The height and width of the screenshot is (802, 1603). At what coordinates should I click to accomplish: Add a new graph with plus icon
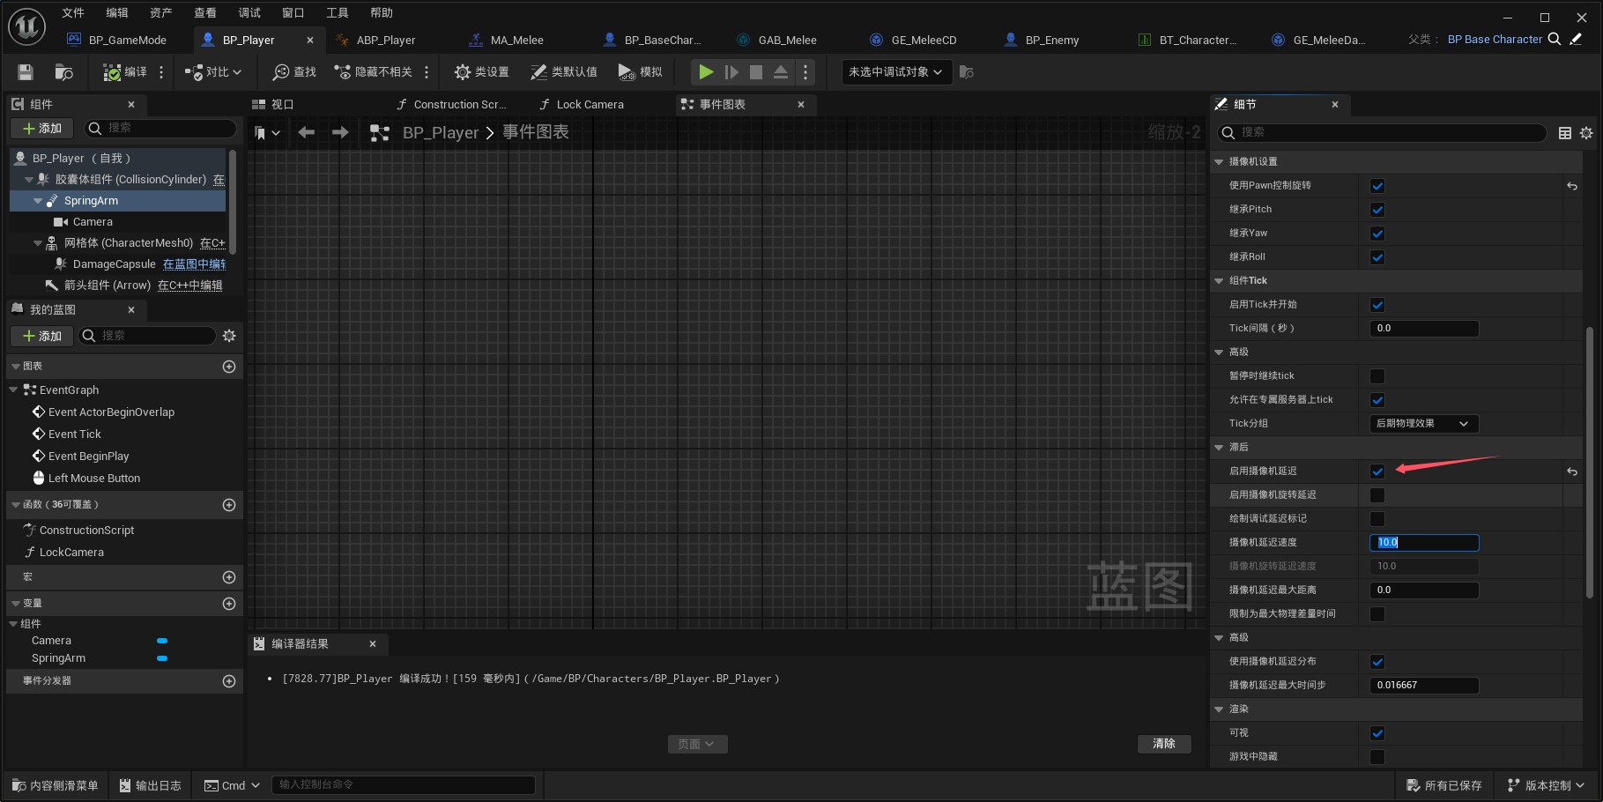pyautogui.click(x=229, y=367)
